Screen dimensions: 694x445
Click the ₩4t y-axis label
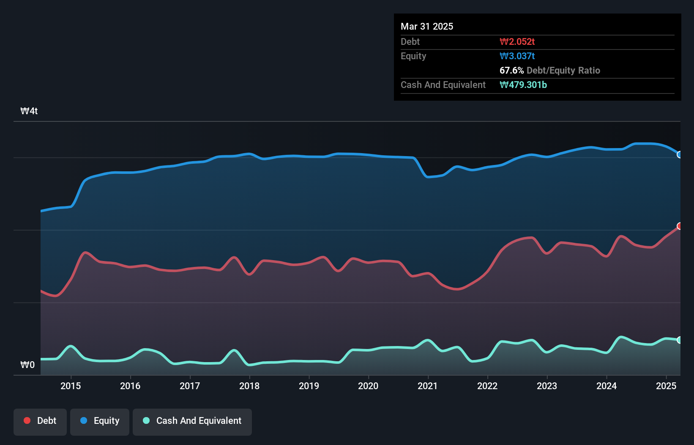[29, 111]
